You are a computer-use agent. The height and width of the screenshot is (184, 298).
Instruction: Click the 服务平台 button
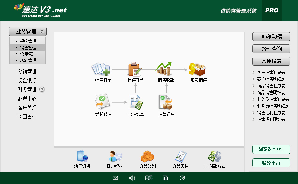click(x=271, y=163)
